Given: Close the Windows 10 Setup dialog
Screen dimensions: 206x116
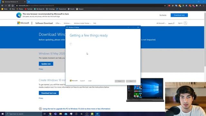Looking at the screenshot, I should [138, 27].
